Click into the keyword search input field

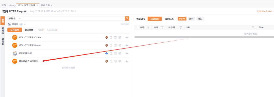[x=73, y=18]
